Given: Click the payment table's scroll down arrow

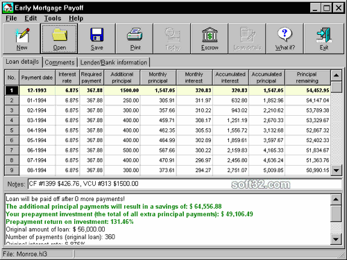Looking at the screenshot, I should 336,171.
